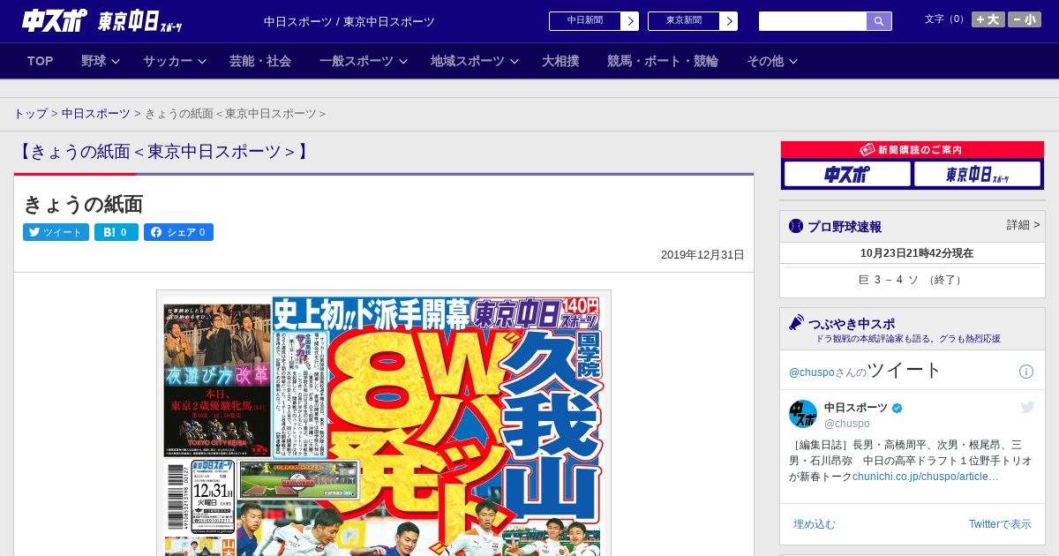
Task: Click the magnifier search button
Action: (879, 21)
